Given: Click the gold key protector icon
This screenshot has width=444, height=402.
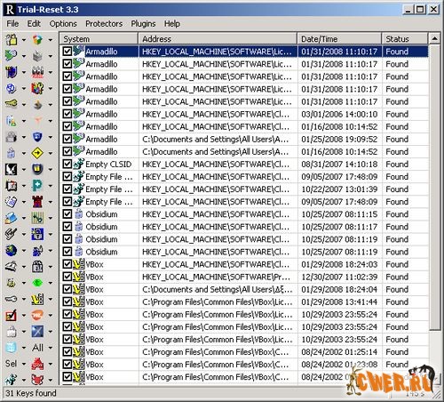Looking at the screenshot, I should 12,104.
